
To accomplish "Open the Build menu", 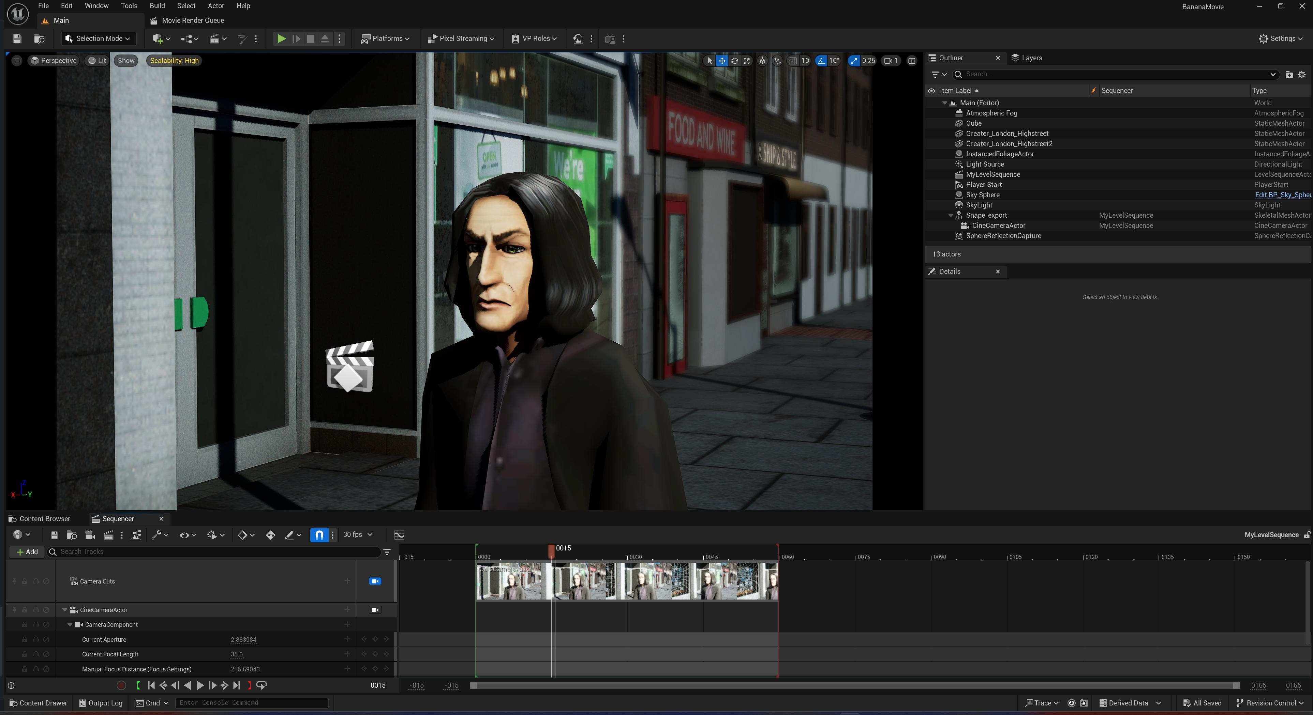I will (156, 5).
